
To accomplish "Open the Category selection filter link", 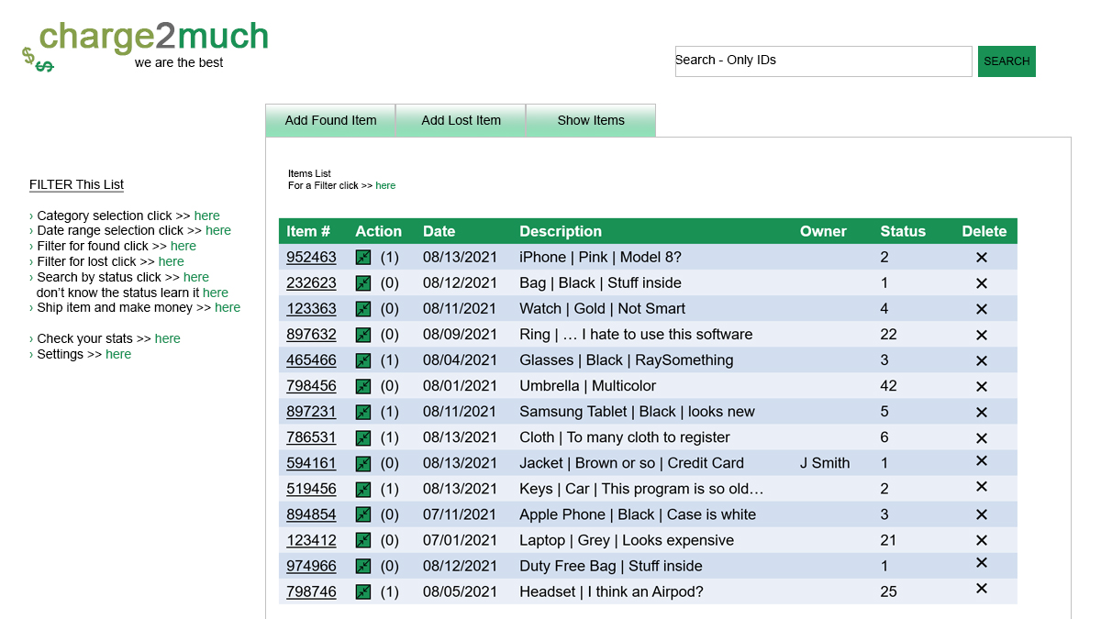I will coord(206,216).
